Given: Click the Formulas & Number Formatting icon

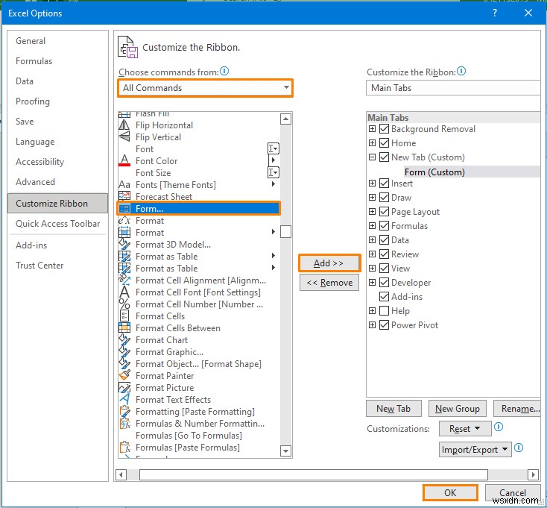Looking at the screenshot, I should point(124,423).
